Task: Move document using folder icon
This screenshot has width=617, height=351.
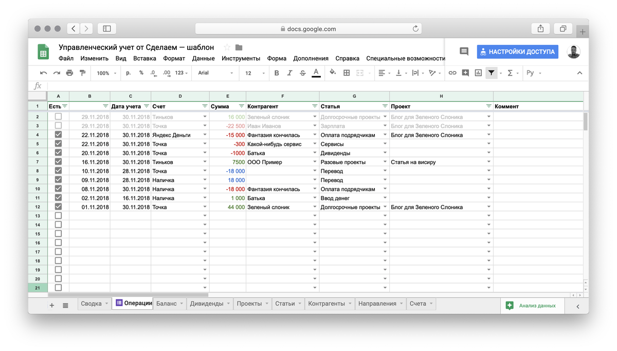Action: pyautogui.click(x=239, y=47)
